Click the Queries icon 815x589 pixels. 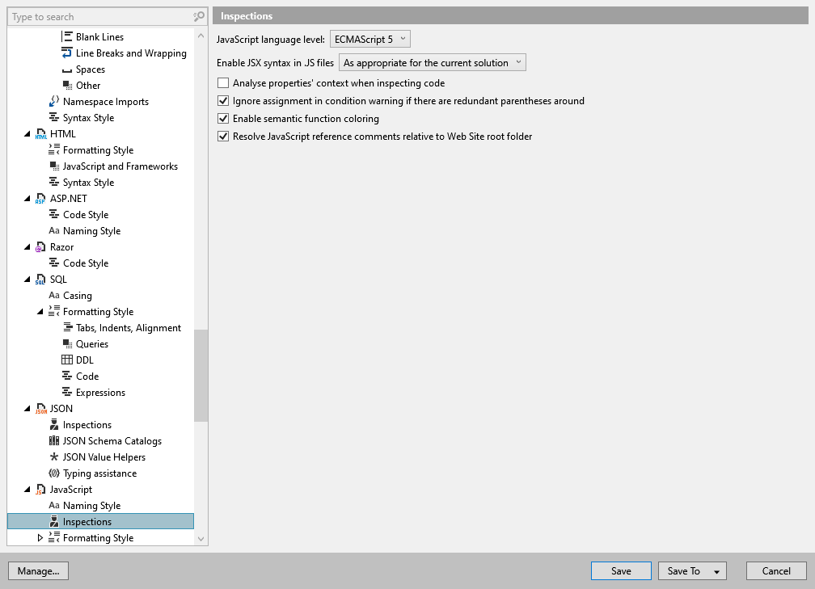click(x=67, y=344)
